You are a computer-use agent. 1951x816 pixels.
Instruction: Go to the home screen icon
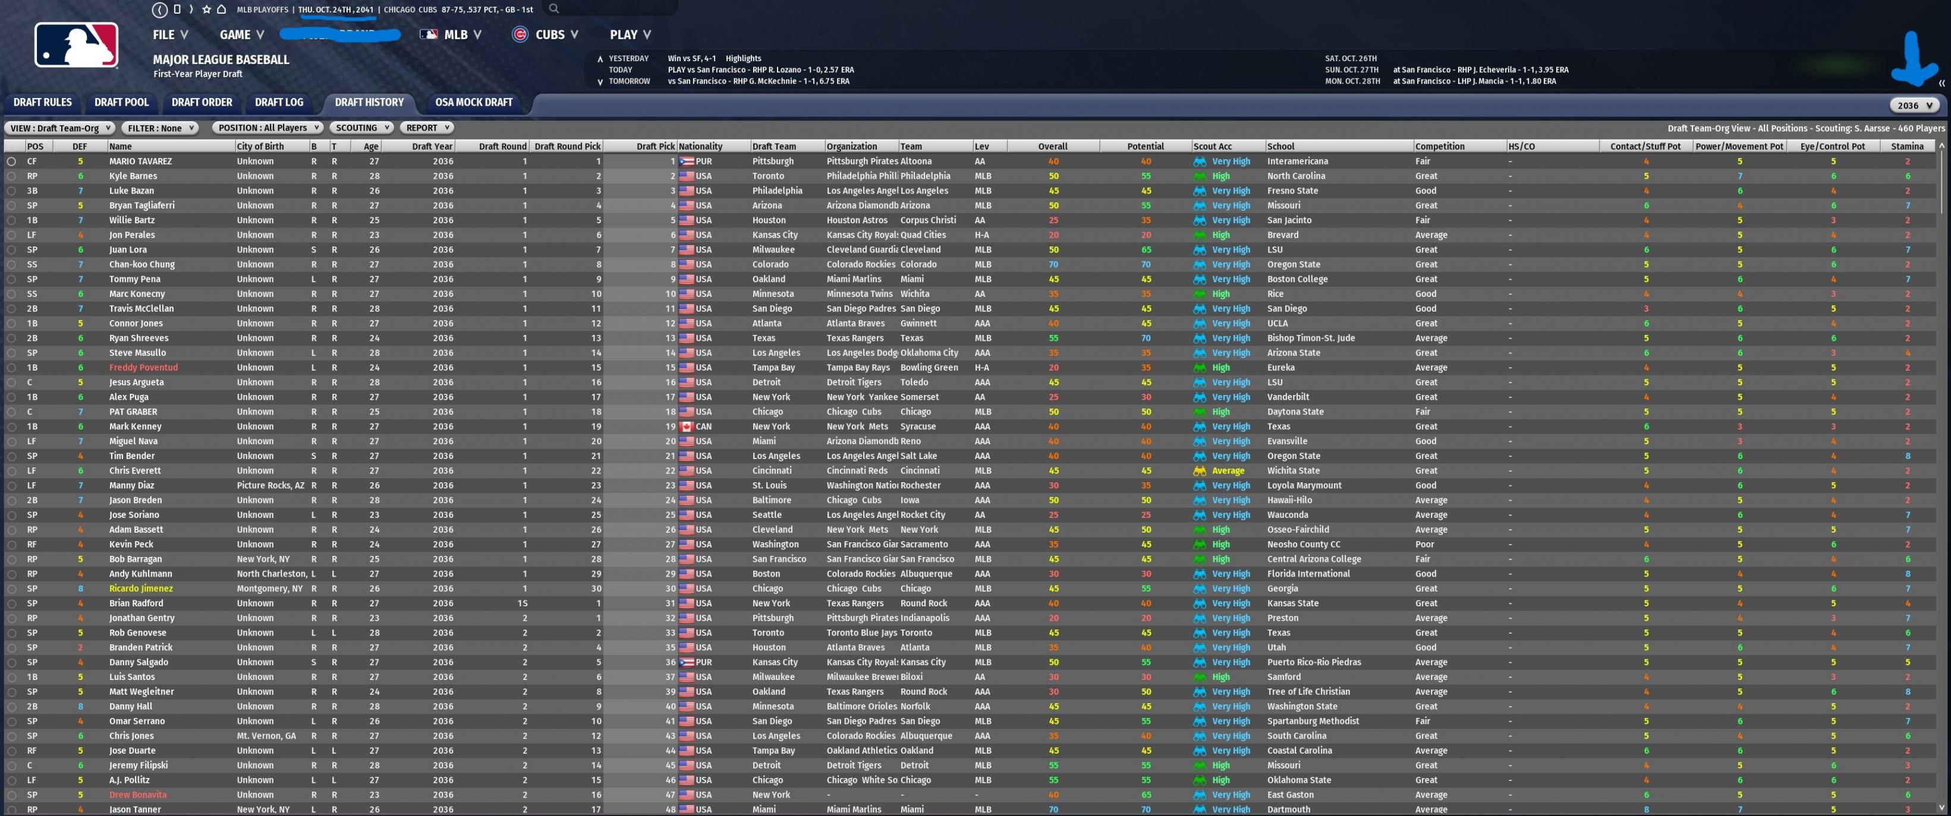pyautogui.click(x=221, y=10)
